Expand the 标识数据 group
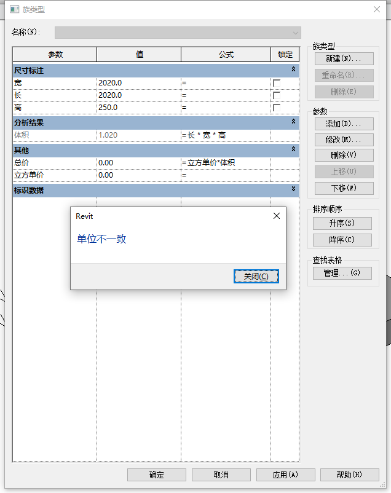The image size is (391, 493). [x=293, y=189]
